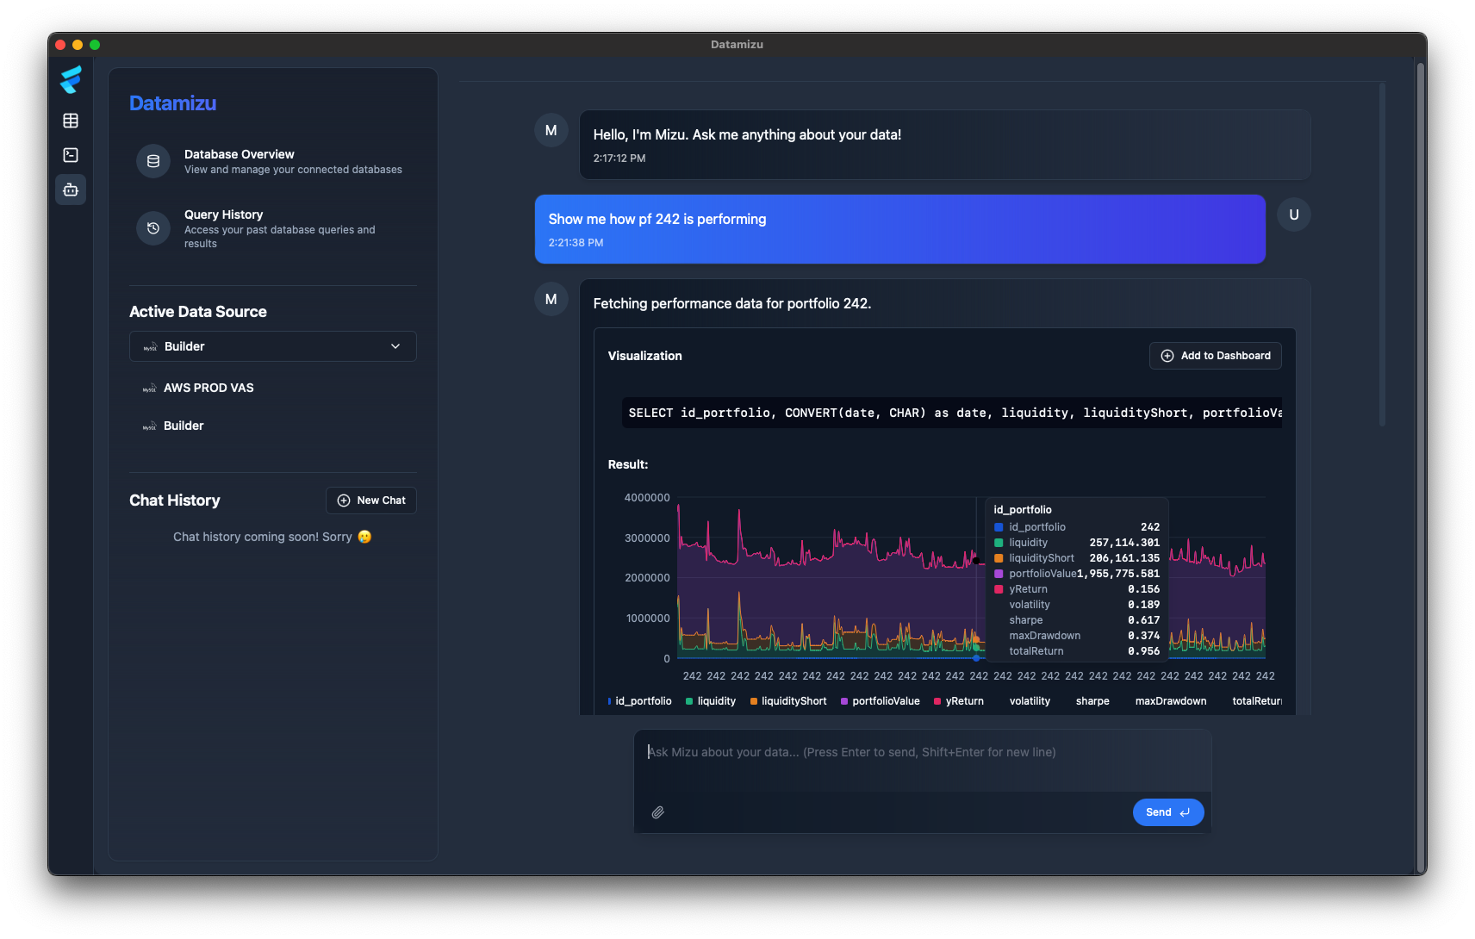Open the table grid view icon
Screen dimensions: 1475x939
71,121
